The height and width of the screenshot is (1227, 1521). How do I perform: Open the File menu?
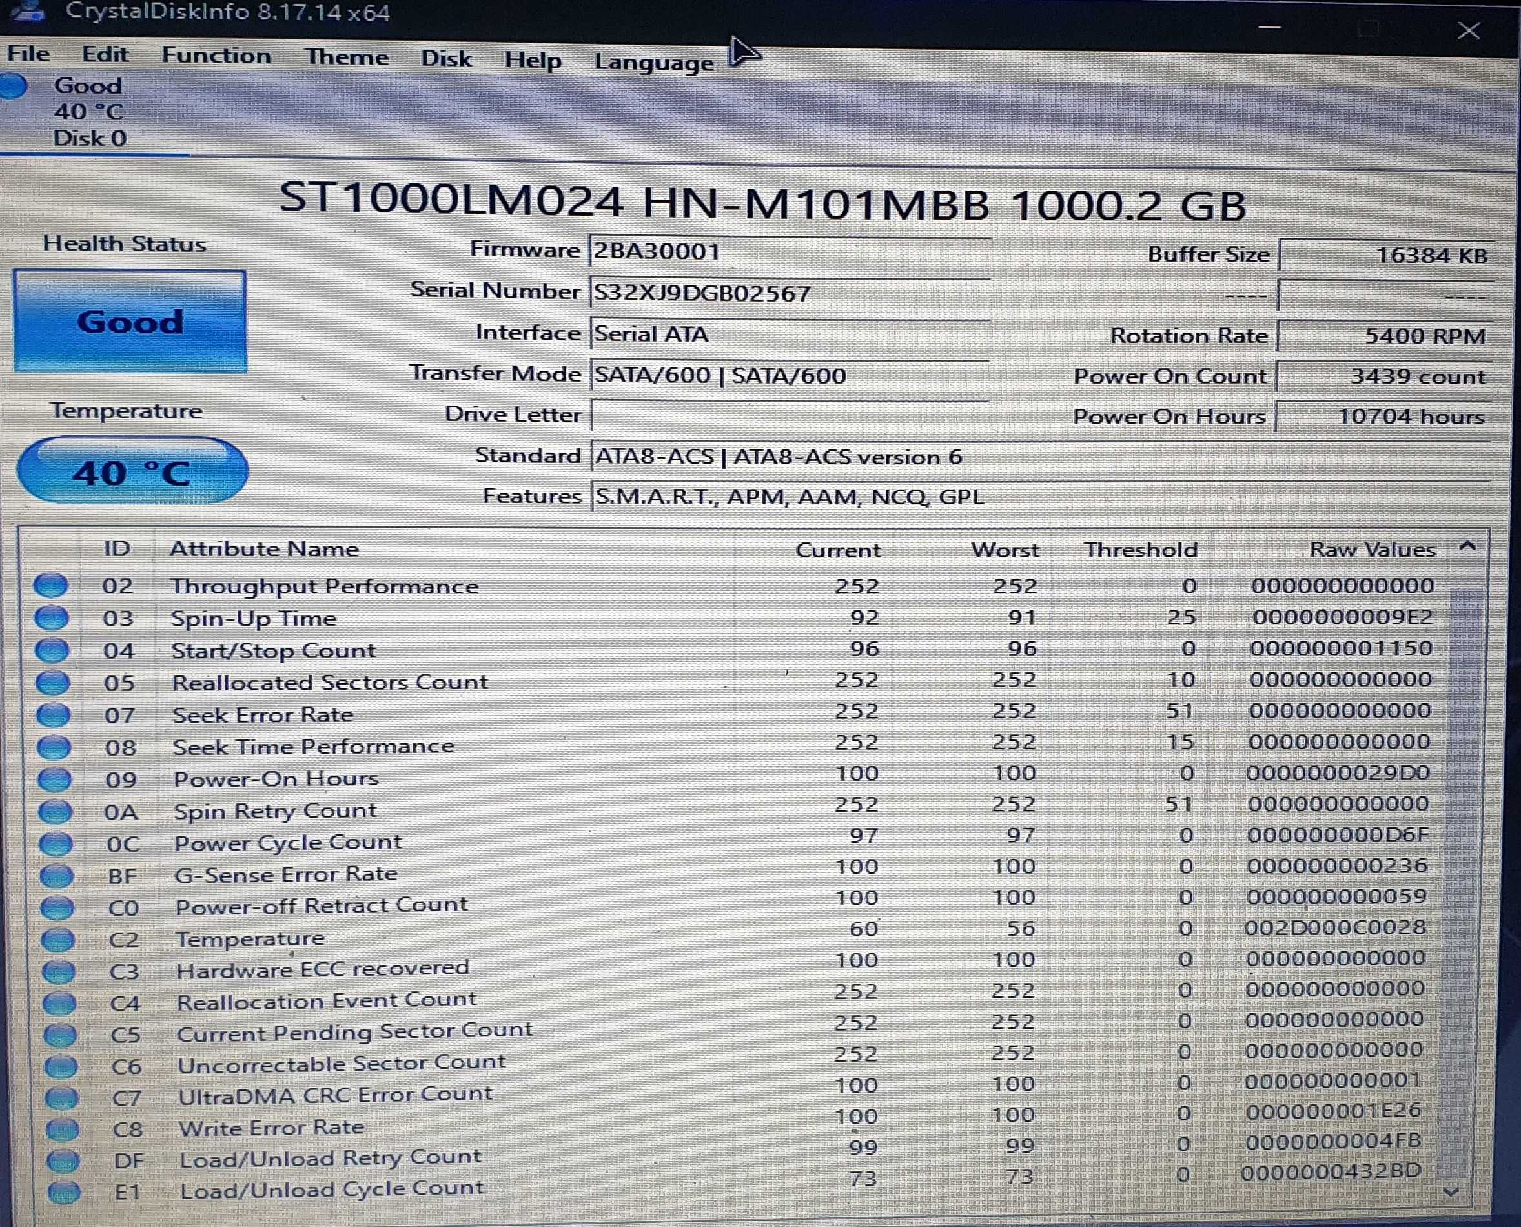pos(28,53)
